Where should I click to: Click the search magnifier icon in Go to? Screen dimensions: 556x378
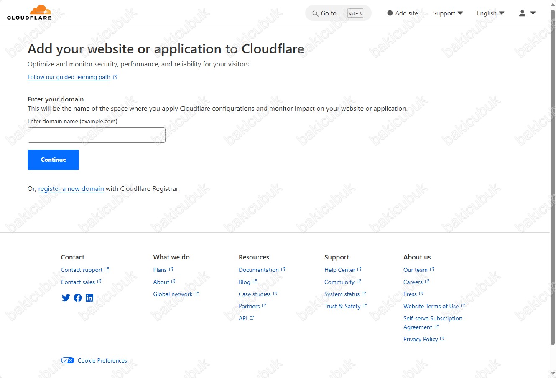click(x=316, y=13)
